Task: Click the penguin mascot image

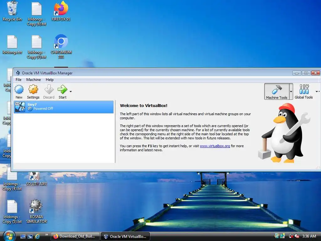Action: point(284,133)
